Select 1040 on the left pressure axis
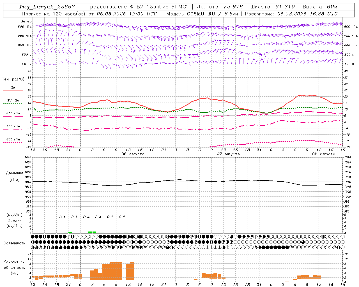 (x=27, y=158)
